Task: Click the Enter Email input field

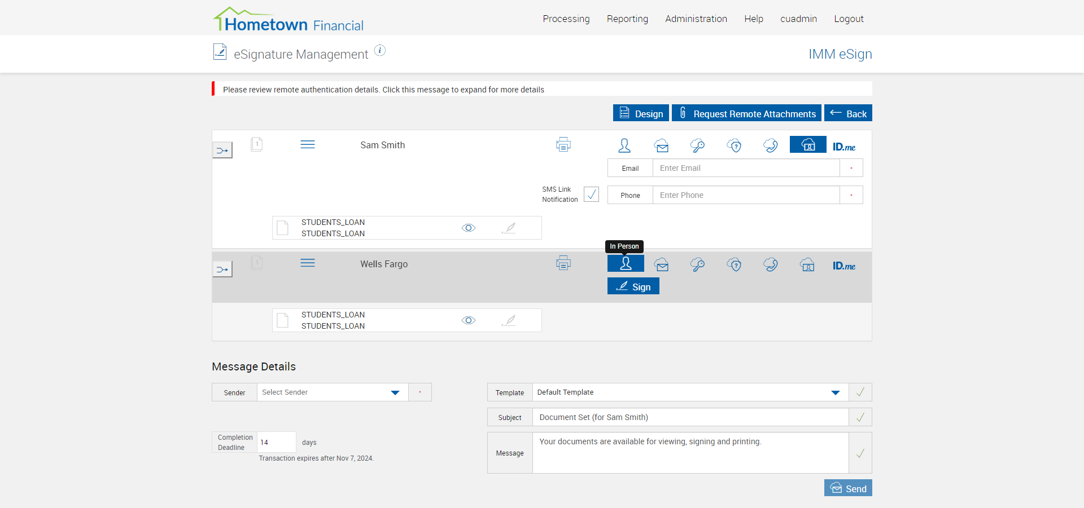Action: (746, 168)
